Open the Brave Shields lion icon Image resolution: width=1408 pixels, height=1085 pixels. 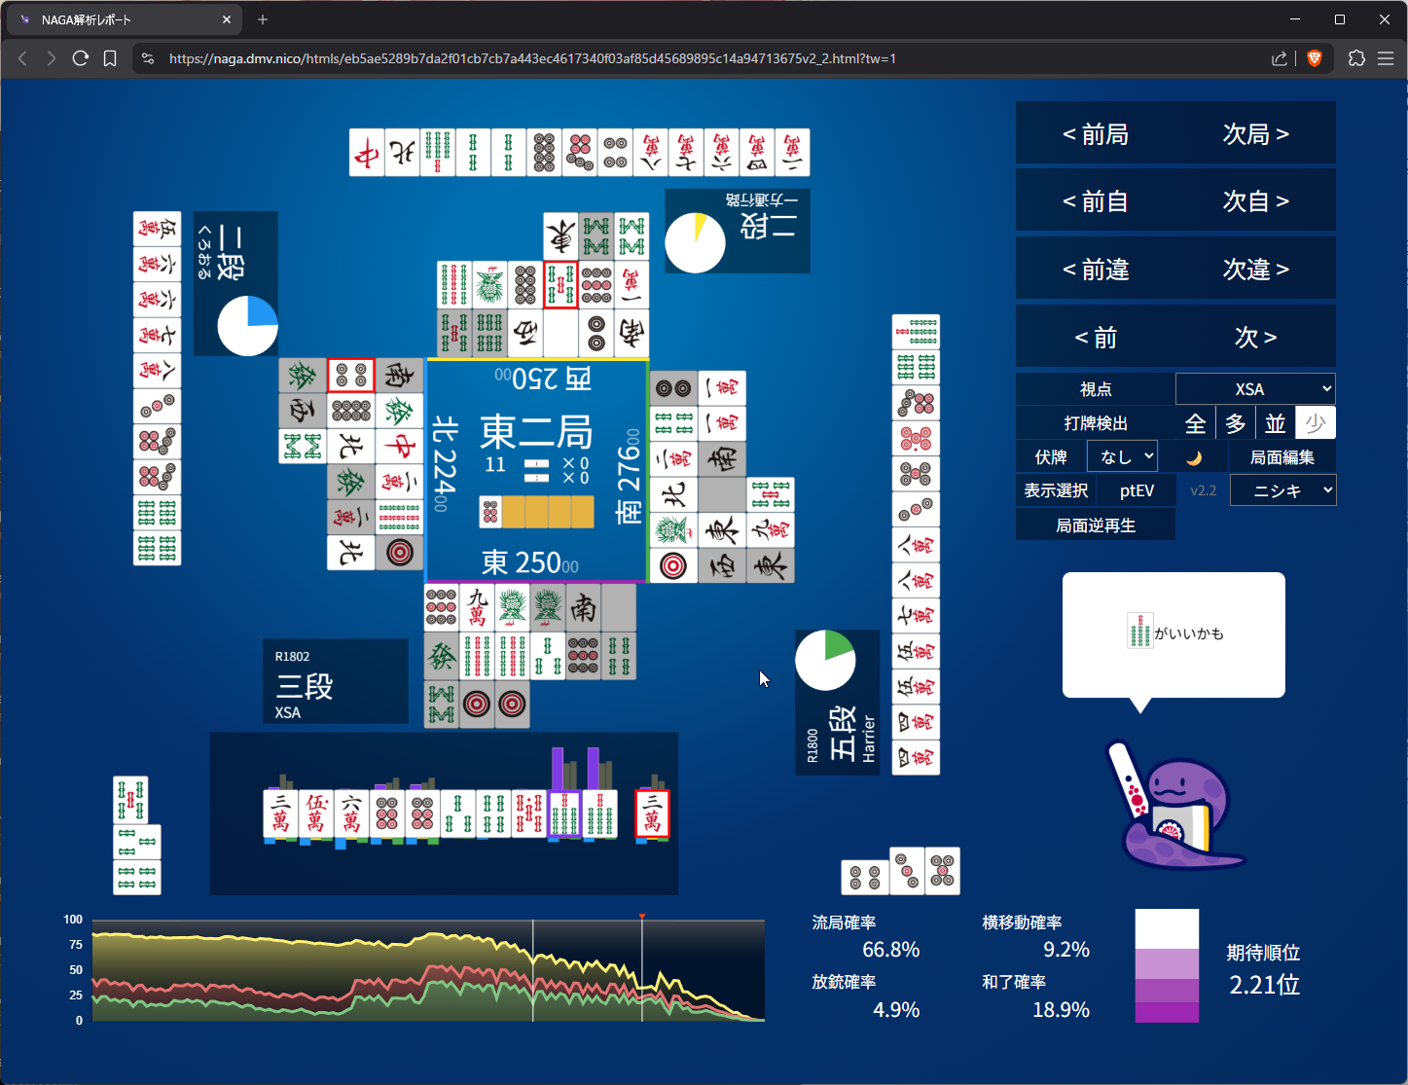1315,58
